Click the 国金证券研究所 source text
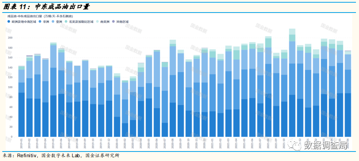This screenshot has width=359, height=161. (103, 156)
